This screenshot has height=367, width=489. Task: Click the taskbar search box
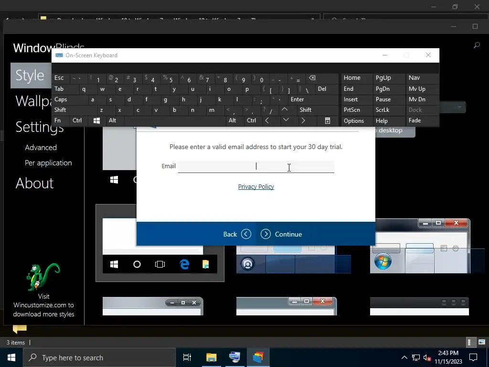(99, 357)
